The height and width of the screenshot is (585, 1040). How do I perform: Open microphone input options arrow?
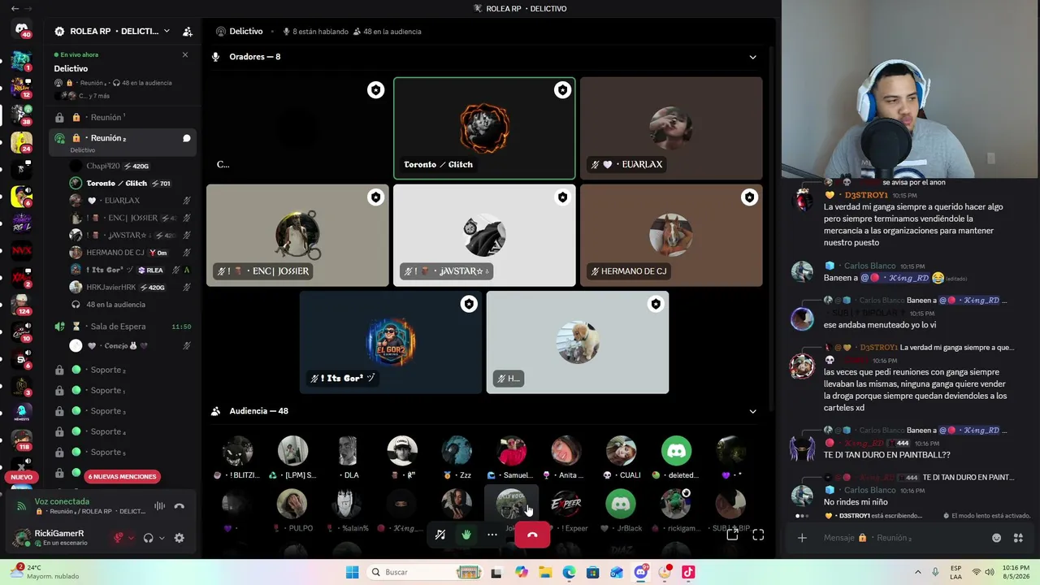(x=132, y=538)
